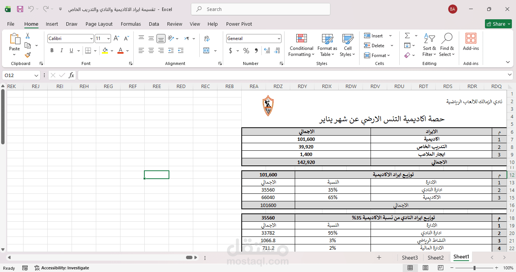Click the Search box in title bar

[x=261, y=9]
